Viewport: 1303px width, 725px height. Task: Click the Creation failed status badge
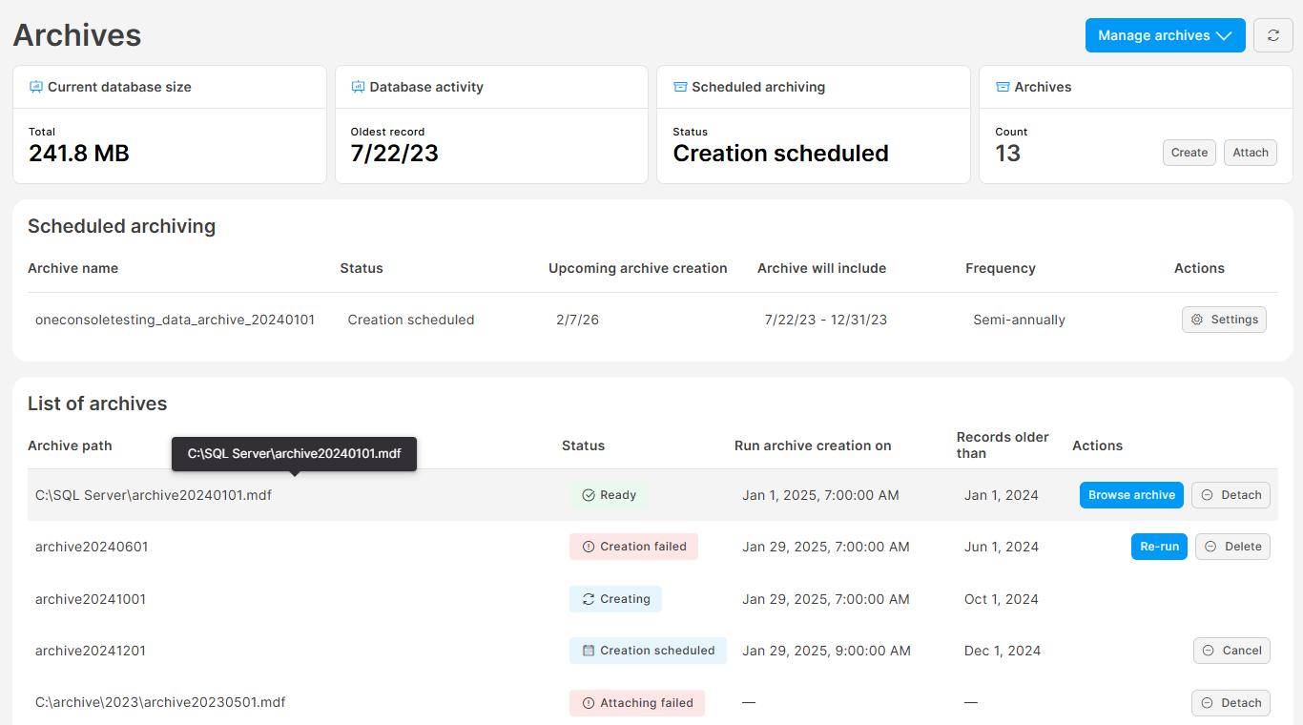pyautogui.click(x=633, y=547)
